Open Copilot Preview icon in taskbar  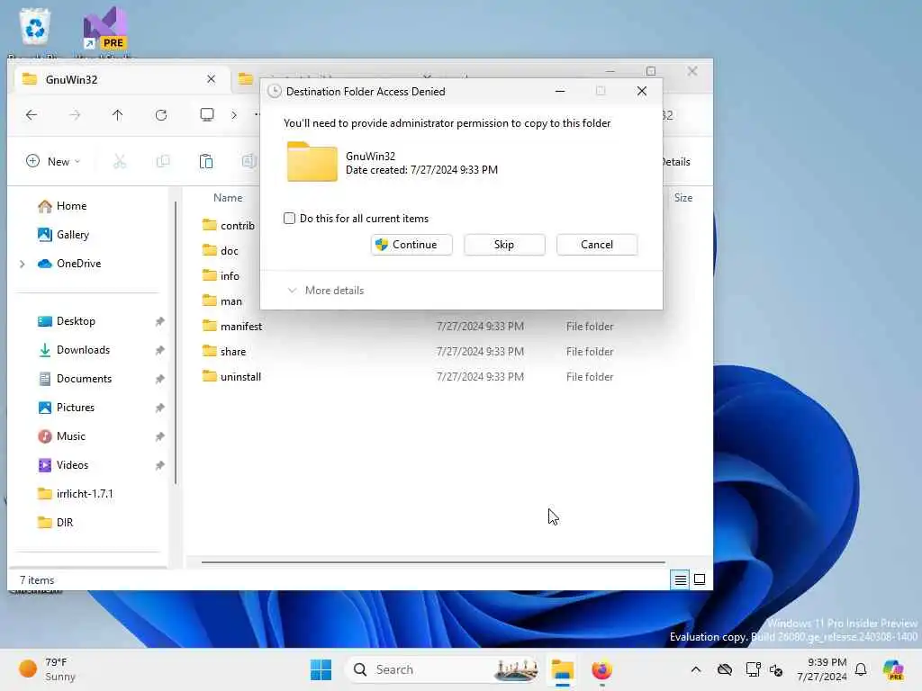click(x=893, y=669)
